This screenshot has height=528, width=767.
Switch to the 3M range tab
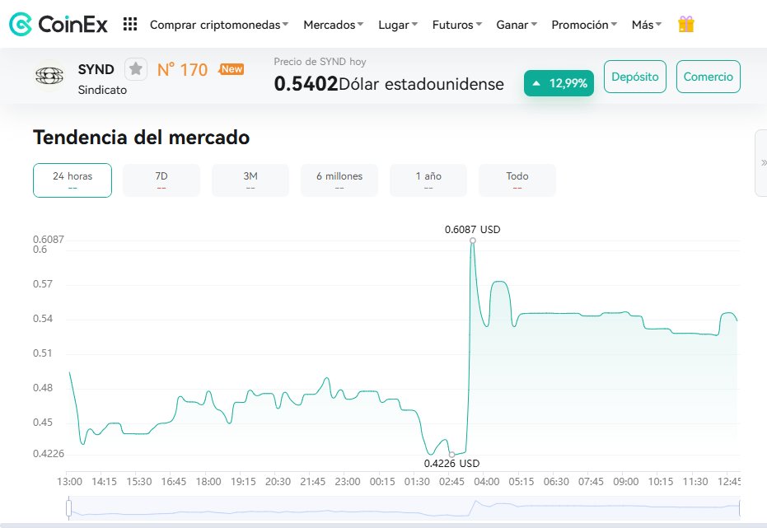point(250,180)
